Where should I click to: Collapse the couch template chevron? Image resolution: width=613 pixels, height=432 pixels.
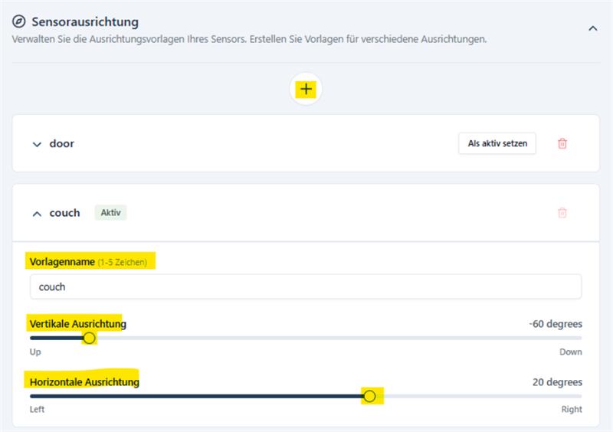(37, 214)
